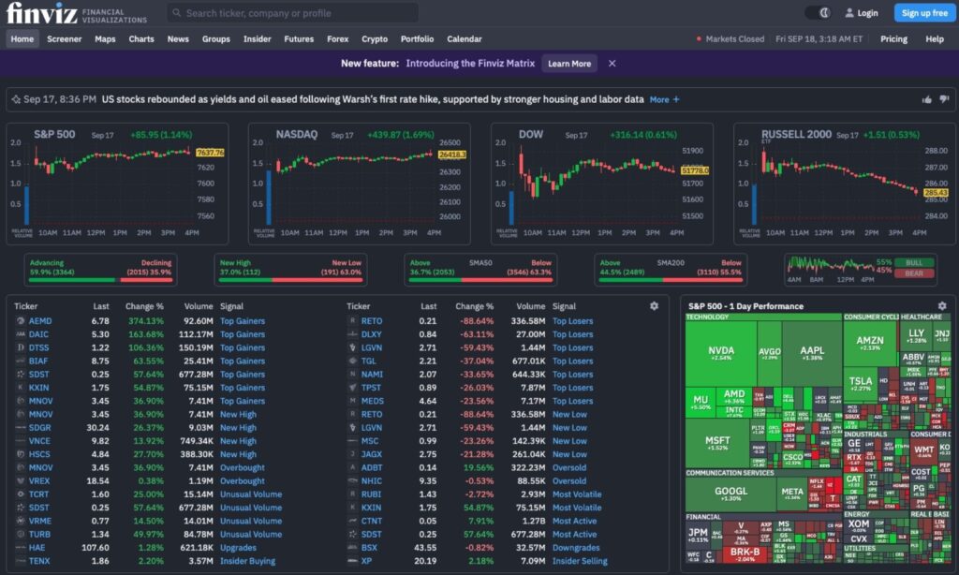Click the VNCE ticker link
Image resolution: width=959 pixels, height=575 pixels.
pos(39,441)
